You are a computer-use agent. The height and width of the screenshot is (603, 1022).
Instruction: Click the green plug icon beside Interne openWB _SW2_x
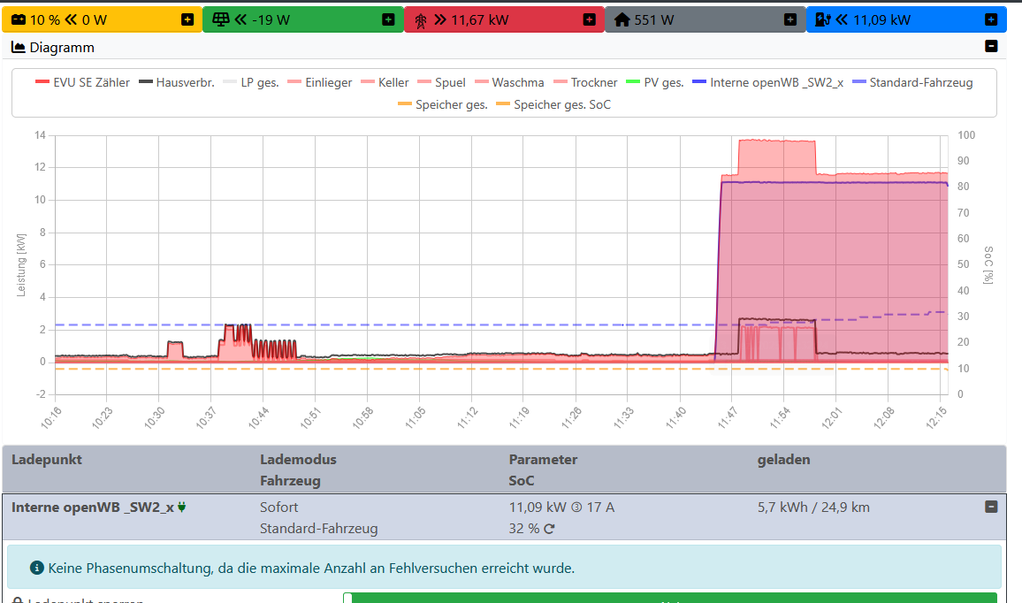(180, 505)
